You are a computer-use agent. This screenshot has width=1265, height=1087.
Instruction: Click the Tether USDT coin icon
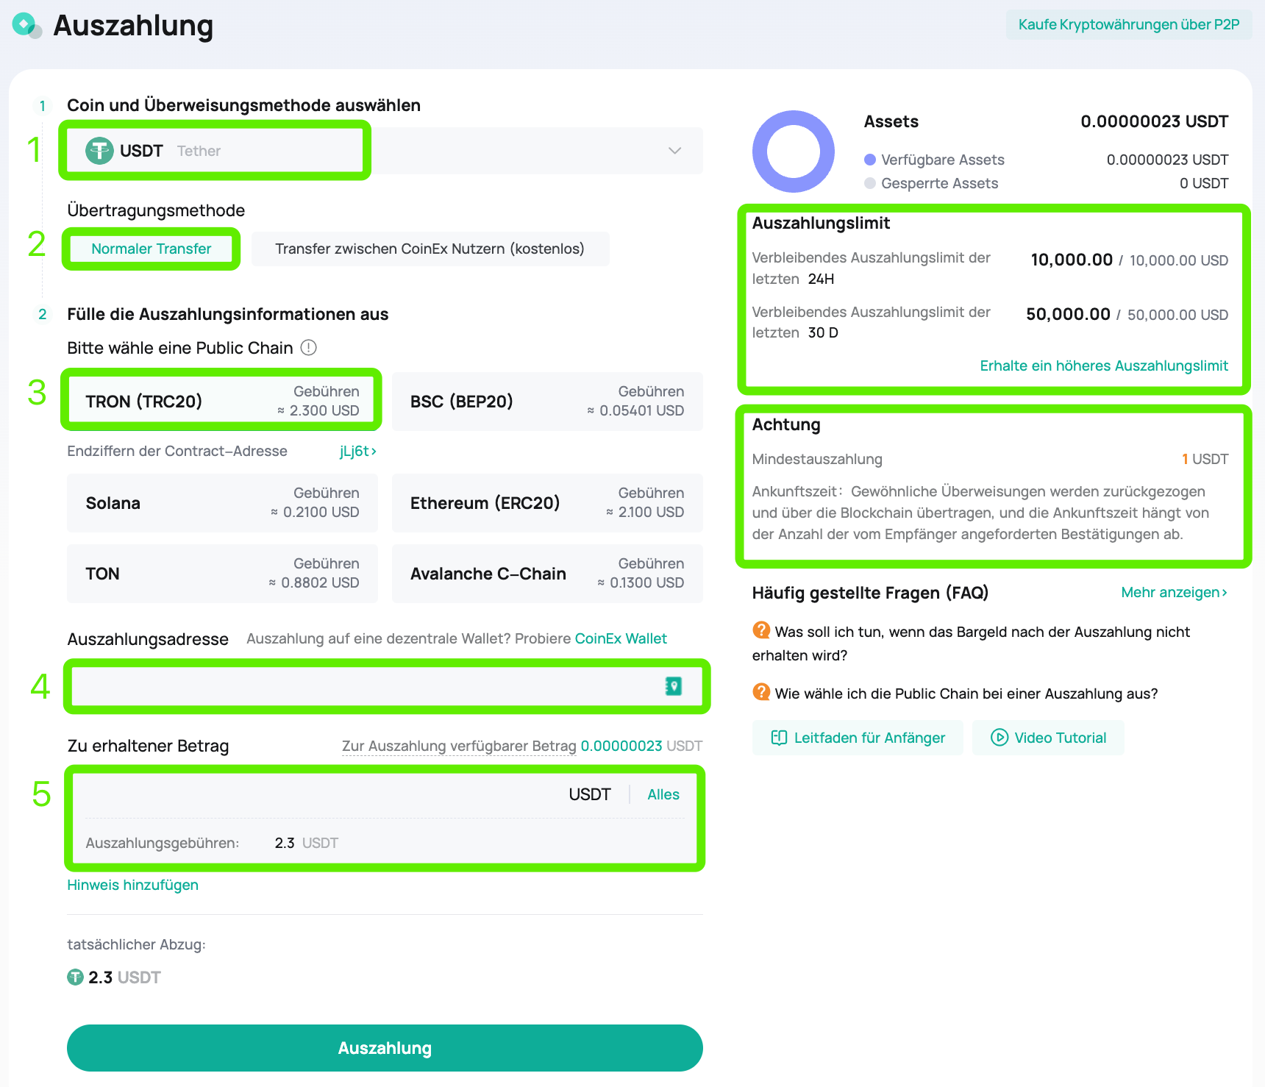(x=99, y=151)
